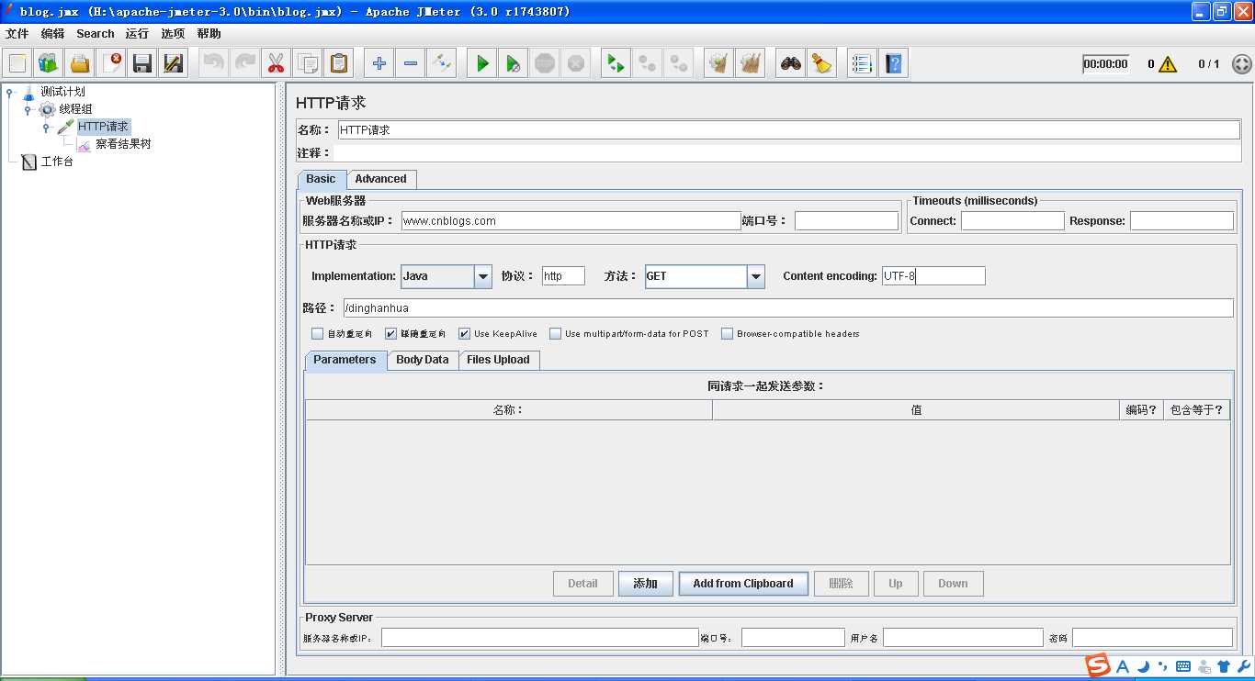Collapse 测试计划 tree node handle
1255x681 pixels.
[10, 92]
